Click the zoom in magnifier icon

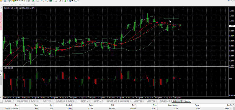click(x=42, y=1)
